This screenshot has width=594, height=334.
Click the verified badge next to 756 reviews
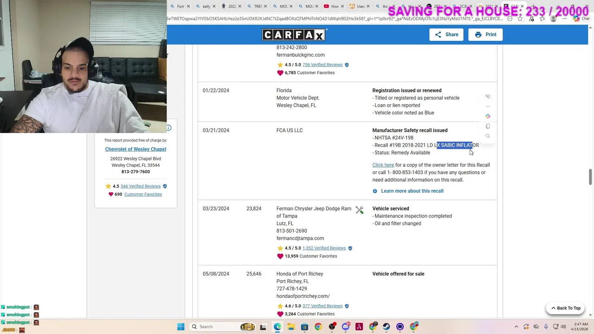347,65
